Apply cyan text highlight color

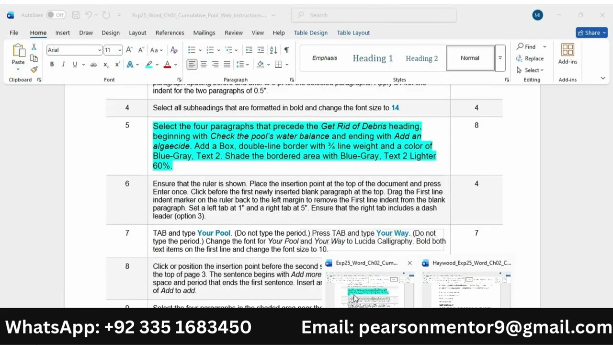pyautogui.click(x=149, y=64)
